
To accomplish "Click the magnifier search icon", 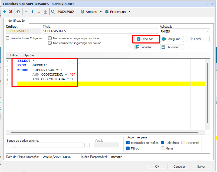I will (x=53, y=12).
